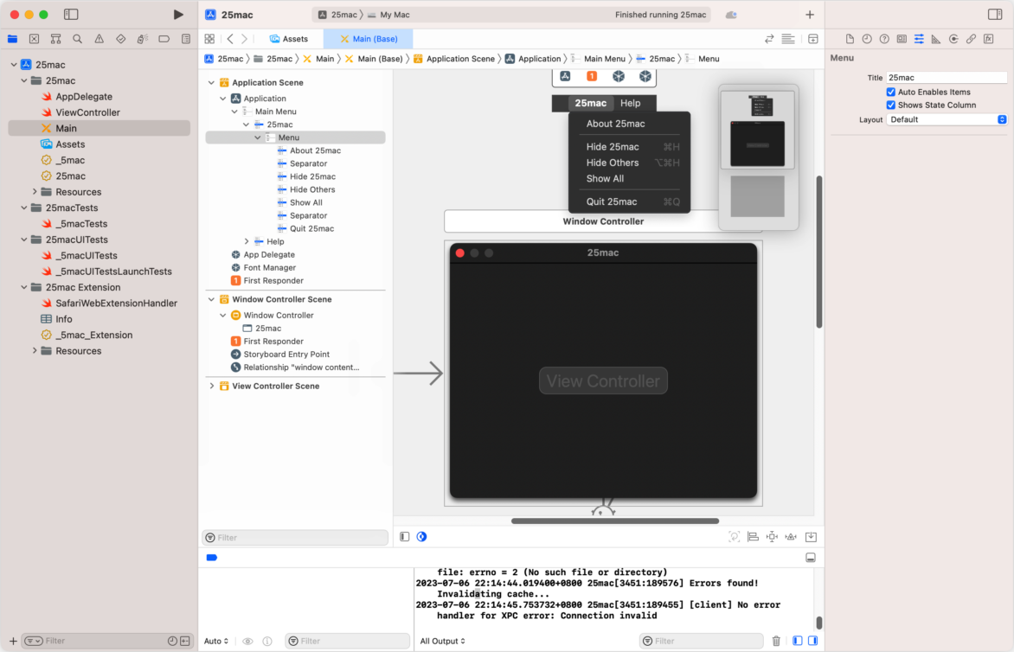Expand the Resources folder under 25mac

[x=35, y=192]
